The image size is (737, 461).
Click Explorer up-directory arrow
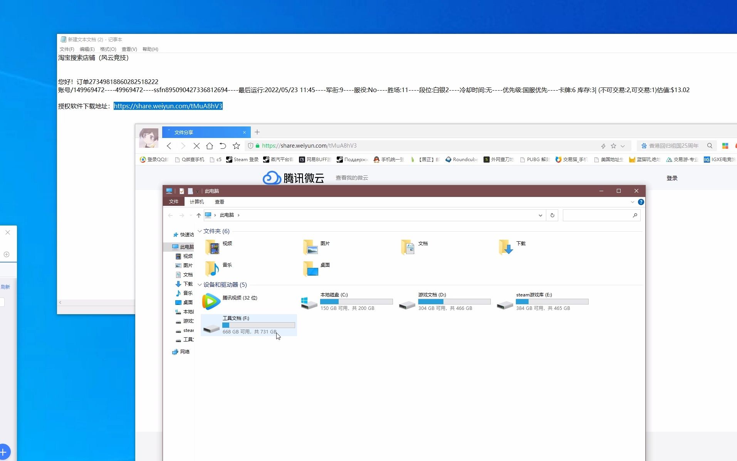(x=199, y=215)
